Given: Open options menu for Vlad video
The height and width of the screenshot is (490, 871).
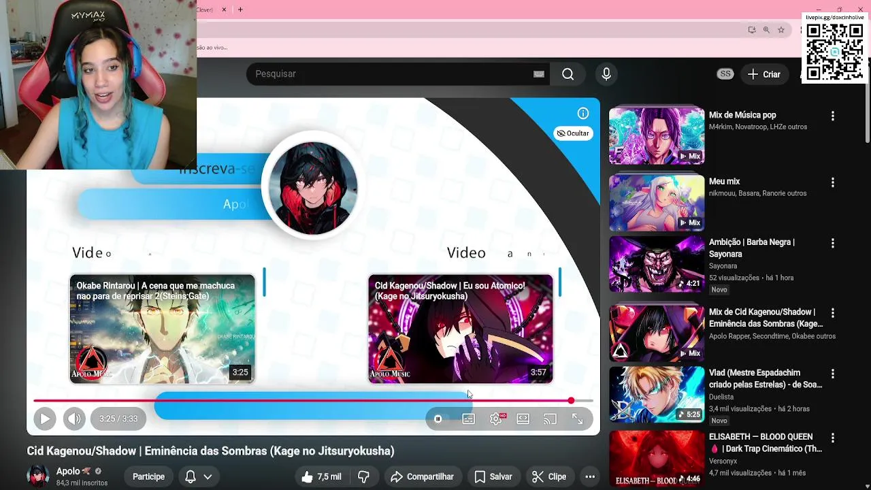Looking at the screenshot, I should pyautogui.click(x=832, y=374).
